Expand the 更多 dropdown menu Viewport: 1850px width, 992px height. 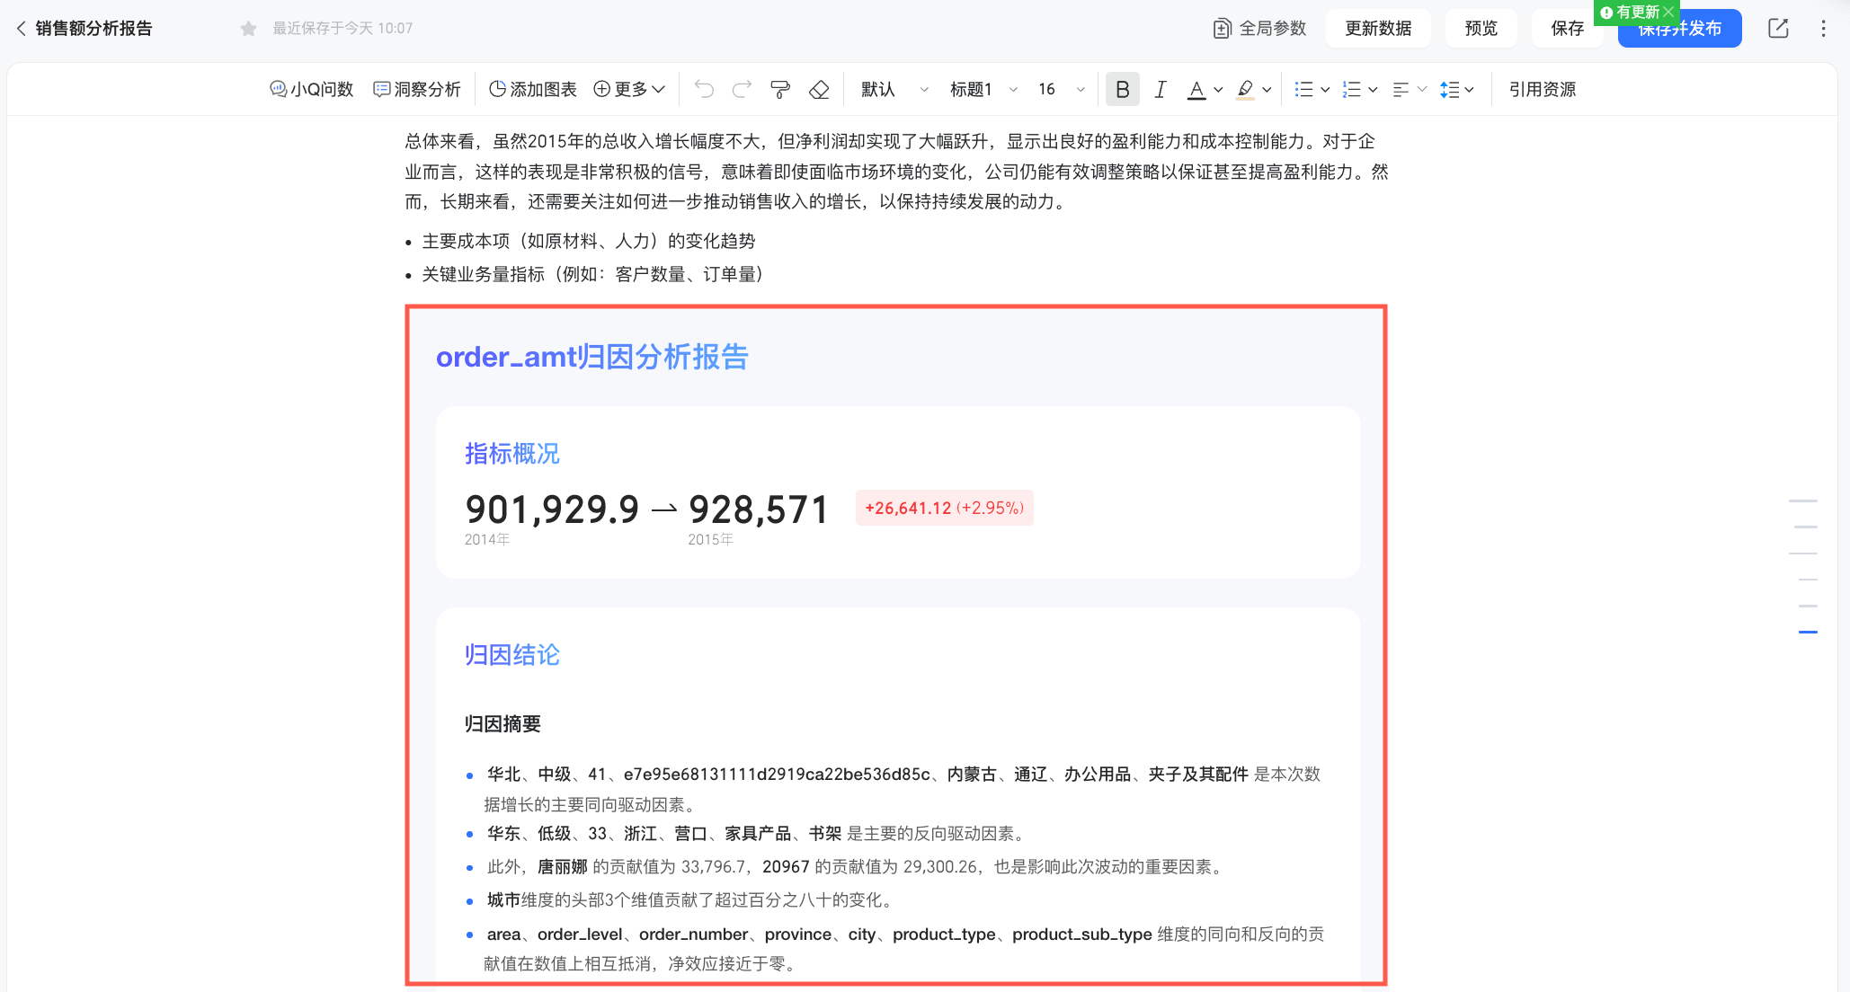click(x=629, y=89)
